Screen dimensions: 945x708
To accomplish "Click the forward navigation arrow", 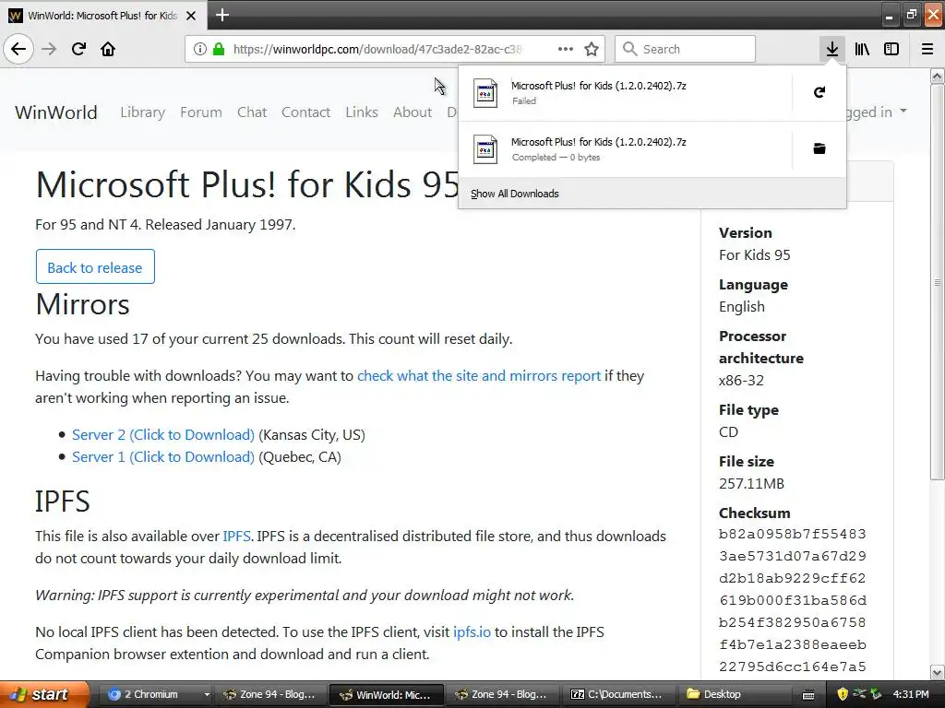I will click(x=49, y=49).
